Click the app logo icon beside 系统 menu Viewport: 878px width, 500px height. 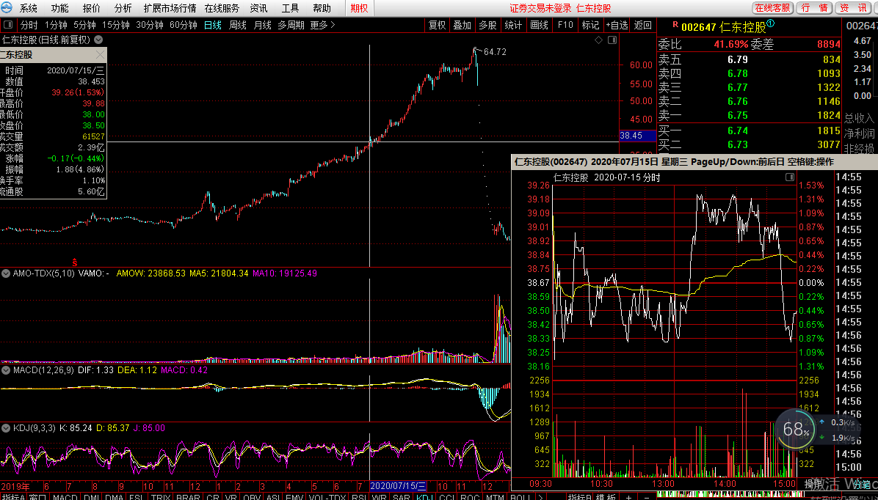pyautogui.click(x=8, y=8)
